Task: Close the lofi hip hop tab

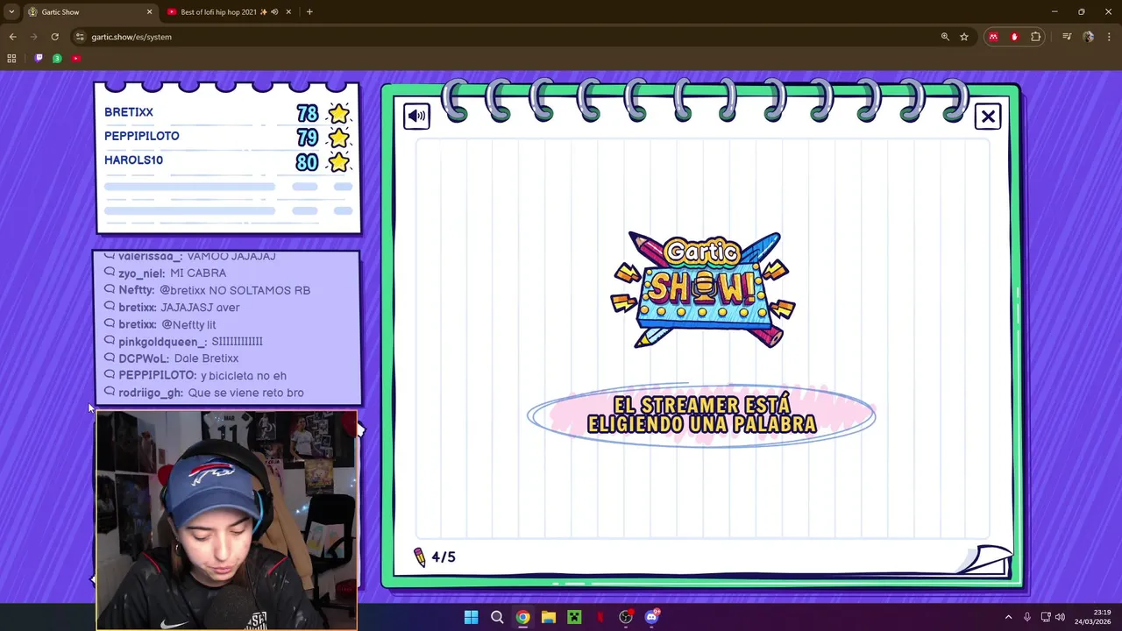Action: [x=289, y=11]
